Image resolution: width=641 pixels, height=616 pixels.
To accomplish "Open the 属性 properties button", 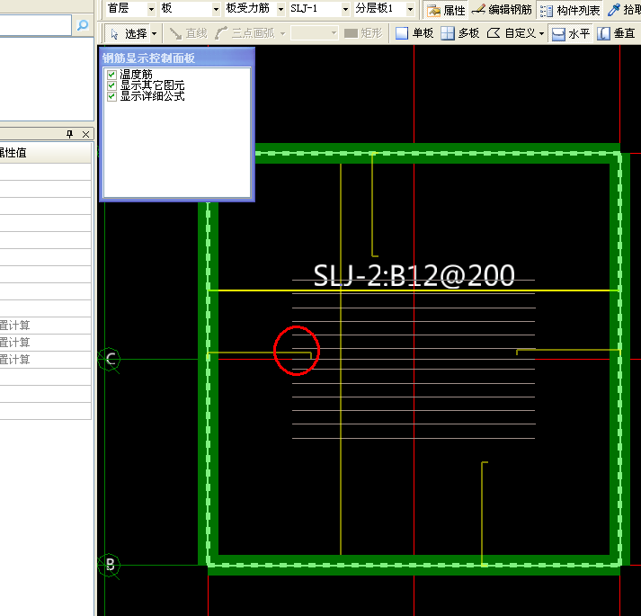I will coord(446,10).
